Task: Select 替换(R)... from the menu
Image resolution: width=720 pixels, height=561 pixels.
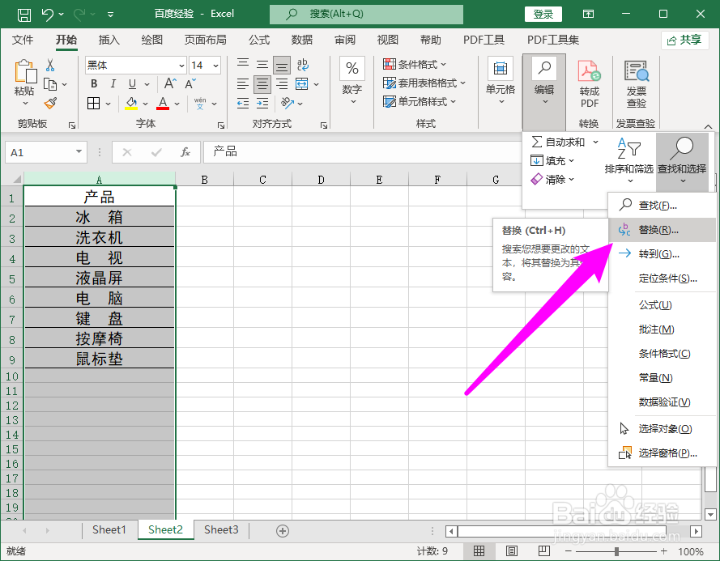Action: click(662, 230)
